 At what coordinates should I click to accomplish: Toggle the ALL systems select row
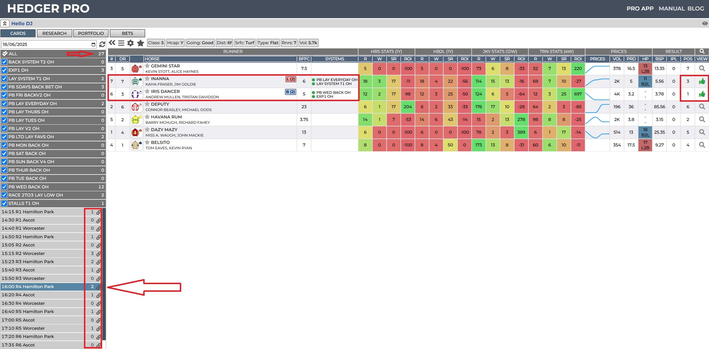[5, 54]
